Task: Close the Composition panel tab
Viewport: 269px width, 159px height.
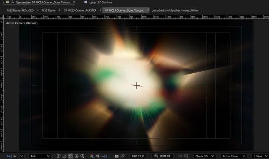Action: (3, 2)
